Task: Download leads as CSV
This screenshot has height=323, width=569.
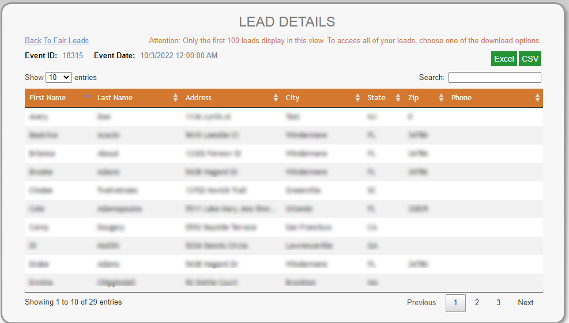Action: [x=530, y=59]
